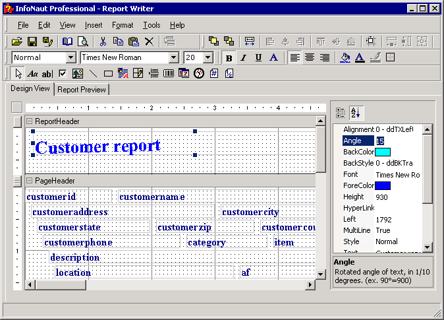
Task: Open the Format menu
Action: (x=123, y=25)
